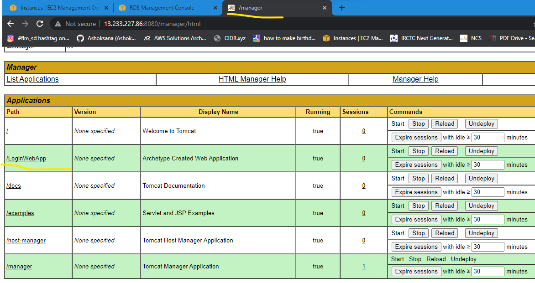535x283 pixels.
Task: Undeploy the /LoginWebApp application
Action: pos(482,151)
